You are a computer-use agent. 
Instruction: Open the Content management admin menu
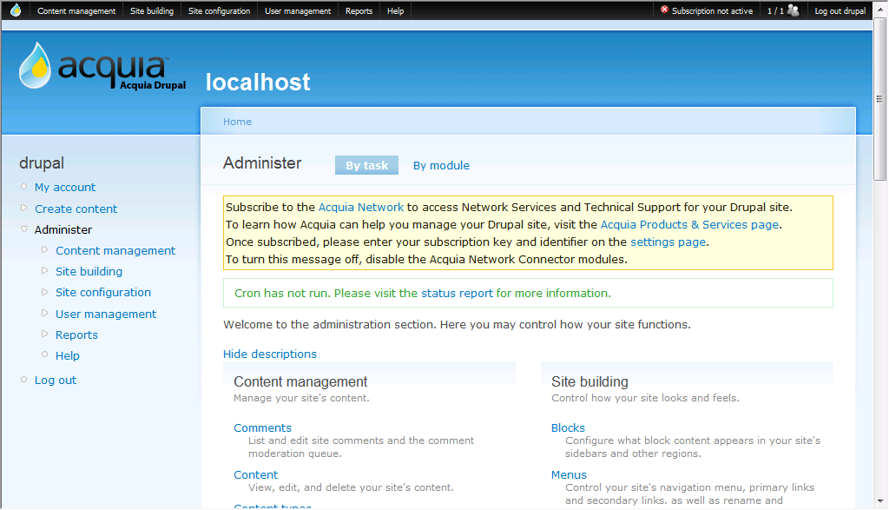click(x=76, y=10)
